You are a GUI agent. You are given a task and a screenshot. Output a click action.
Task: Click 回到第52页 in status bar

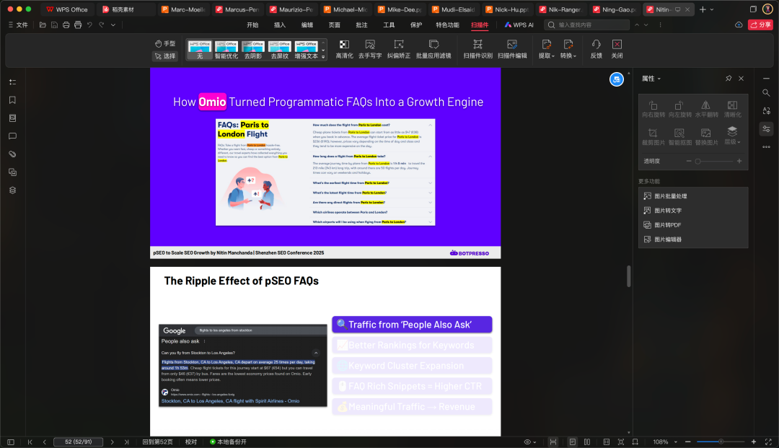pyautogui.click(x=157, y=442)
